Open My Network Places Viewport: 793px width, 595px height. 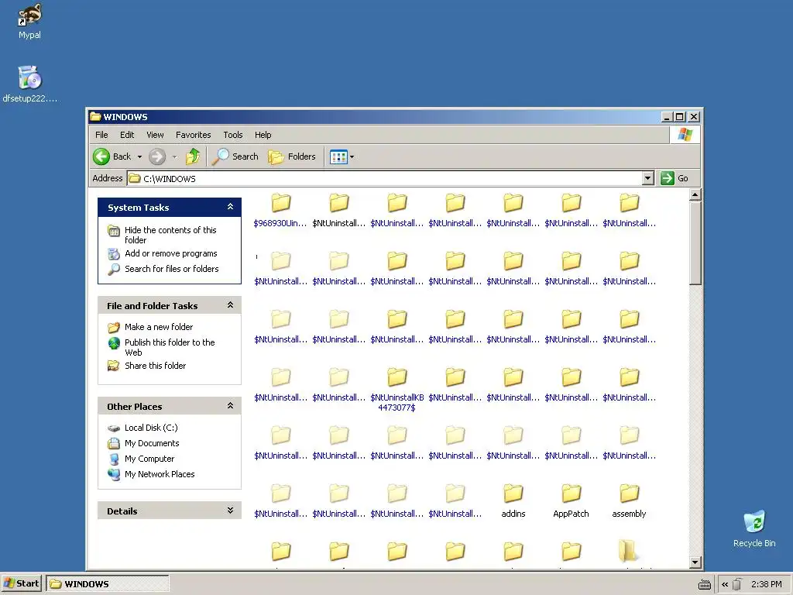[x=160, y=474]
